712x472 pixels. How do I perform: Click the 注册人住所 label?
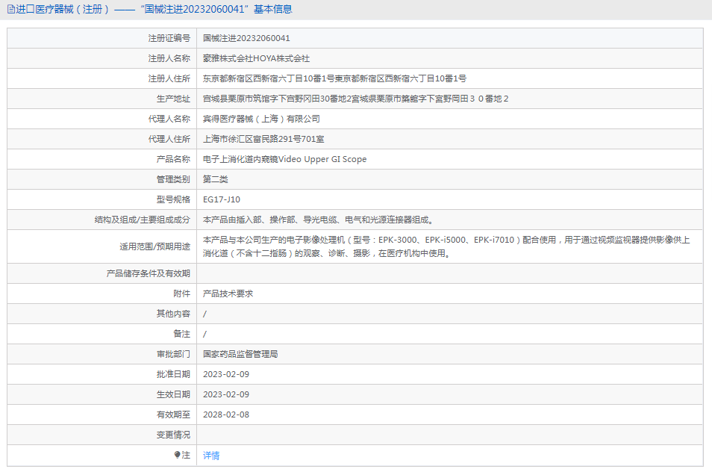[x=169, y=78]
